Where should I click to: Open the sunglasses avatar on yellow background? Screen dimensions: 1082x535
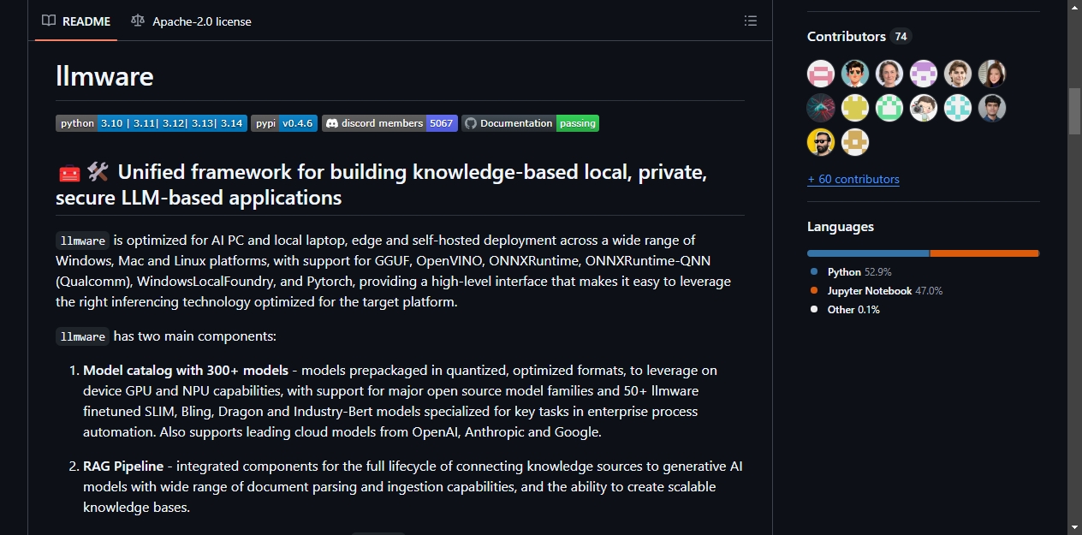click(x=821, y=142)
